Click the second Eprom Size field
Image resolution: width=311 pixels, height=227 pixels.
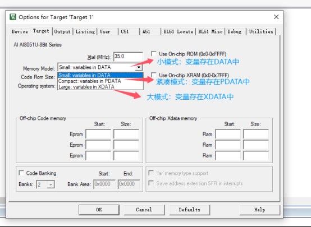click(x=126, y=145)
